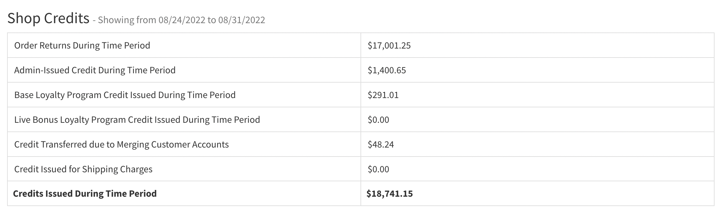Image resolution: width=721 pixels, height=216 pixels.
Task: Select the $0.00 value for Live Bonus Loyalty
Action: point(378,120)
